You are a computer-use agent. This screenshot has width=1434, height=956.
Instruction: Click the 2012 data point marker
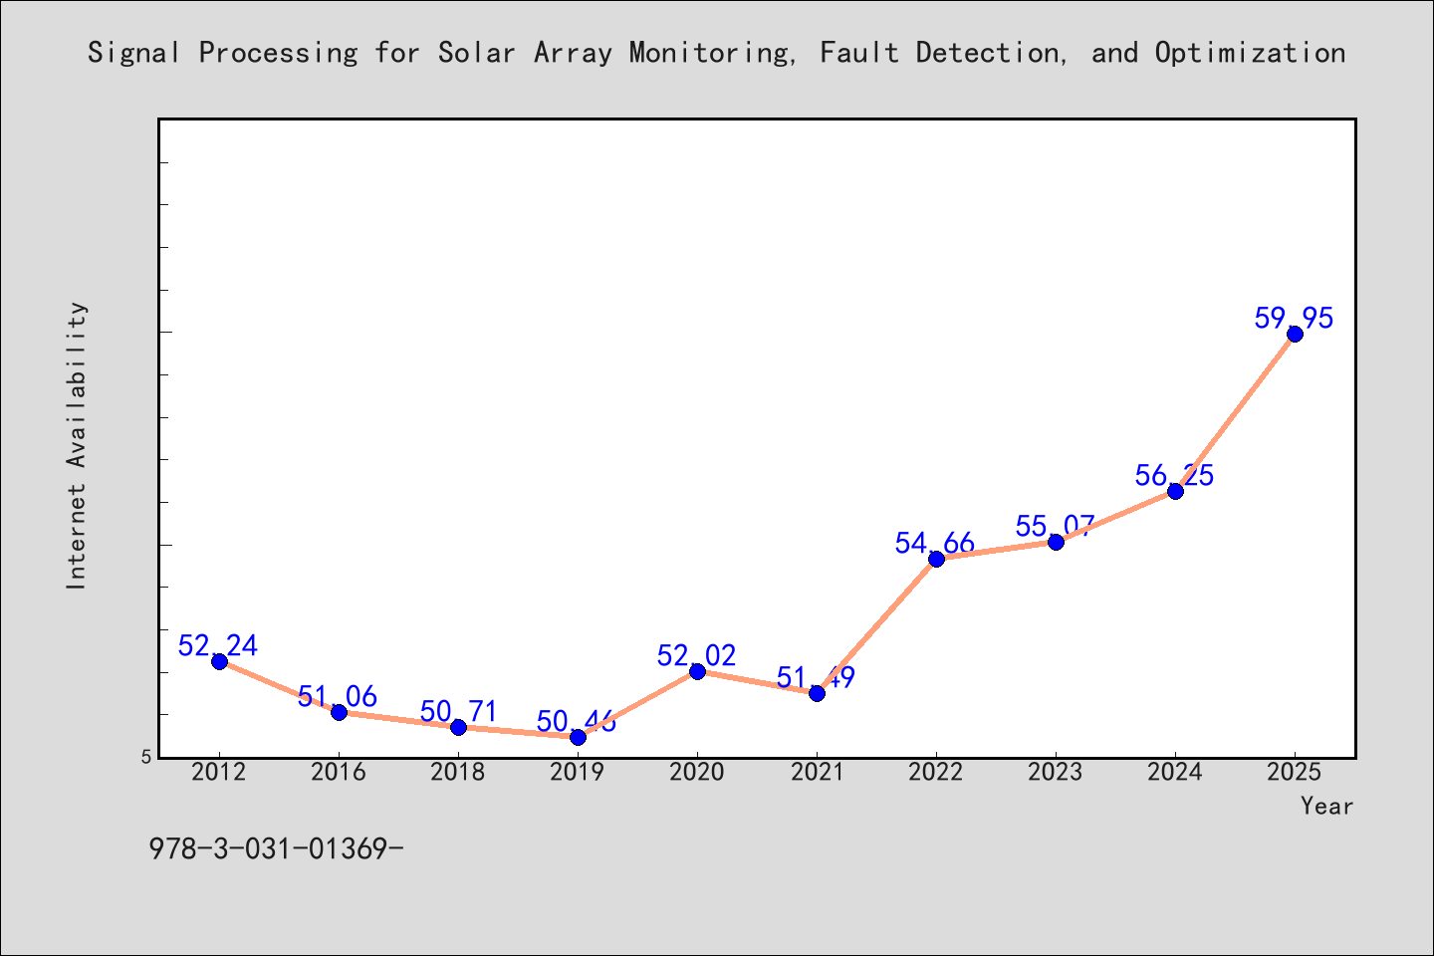(219, 661)
